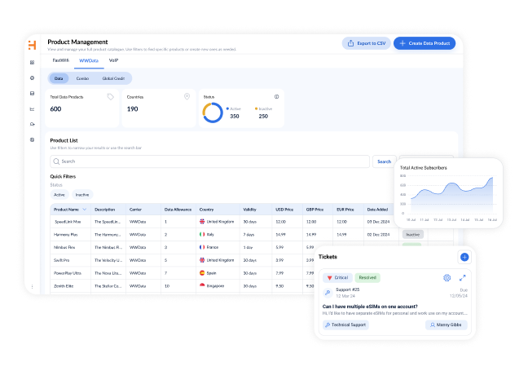Click the tag icon on Total Data Products card
Viewport: 528px width, 380px height.
coord(111,97)
